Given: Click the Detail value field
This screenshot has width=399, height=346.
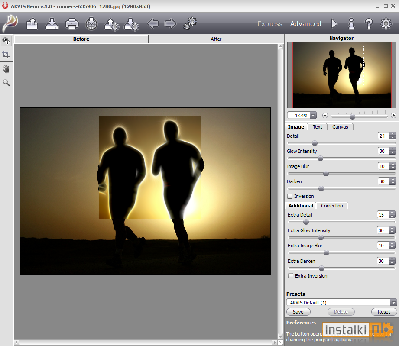Looking at the screenshot, I should pos(384,136).
